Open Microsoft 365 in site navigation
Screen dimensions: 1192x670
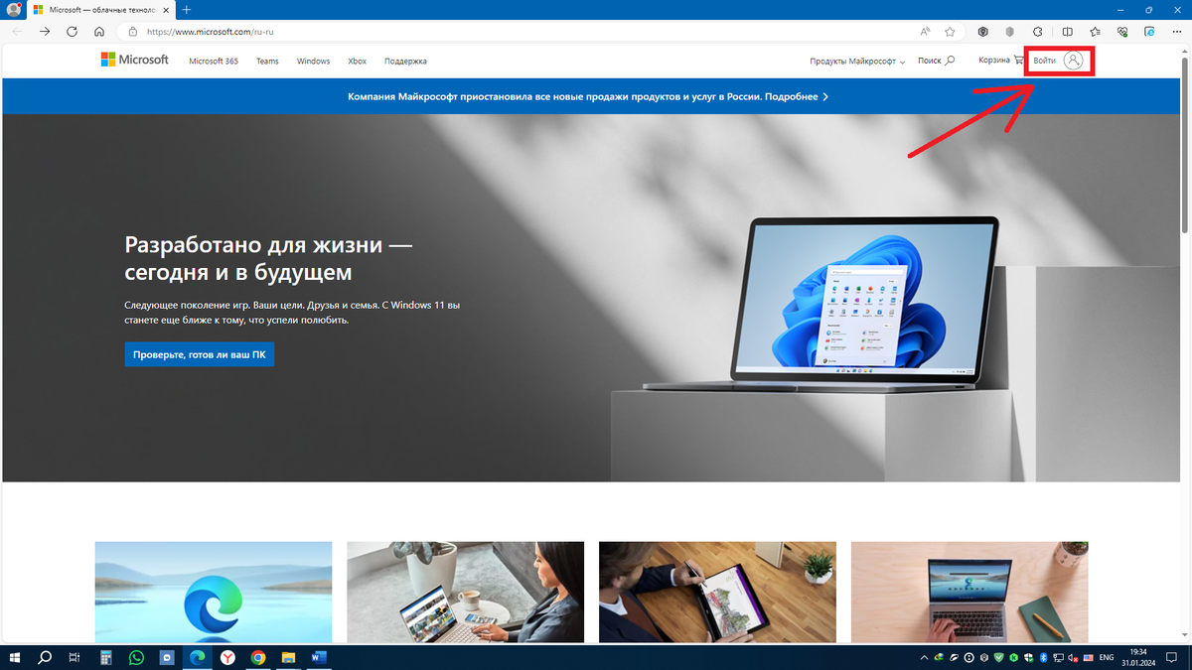(x=214, y=62)
